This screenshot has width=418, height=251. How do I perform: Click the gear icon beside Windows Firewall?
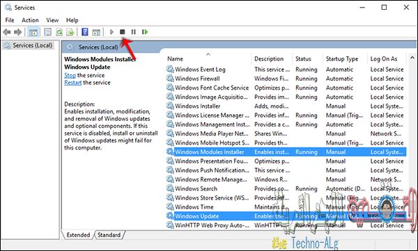click(x=170, y=79)
